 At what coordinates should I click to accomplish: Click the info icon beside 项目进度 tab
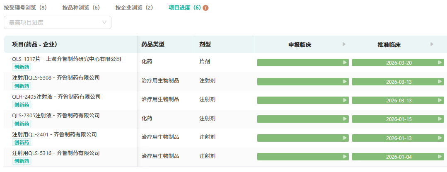[x=205, y=8]
